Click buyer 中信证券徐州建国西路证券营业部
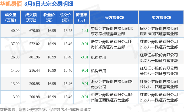Image resolution: width=184 pixels, height=112 pixels. (112, 97)
